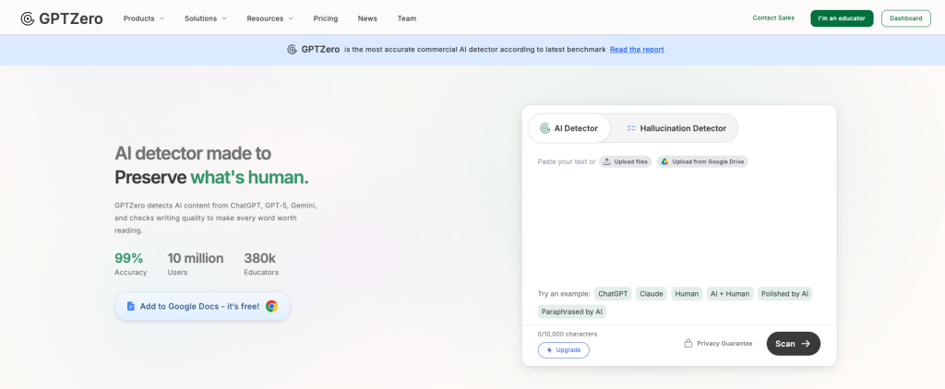
Task: Expand the Products dropdown menu
Action: pos(144,18)
